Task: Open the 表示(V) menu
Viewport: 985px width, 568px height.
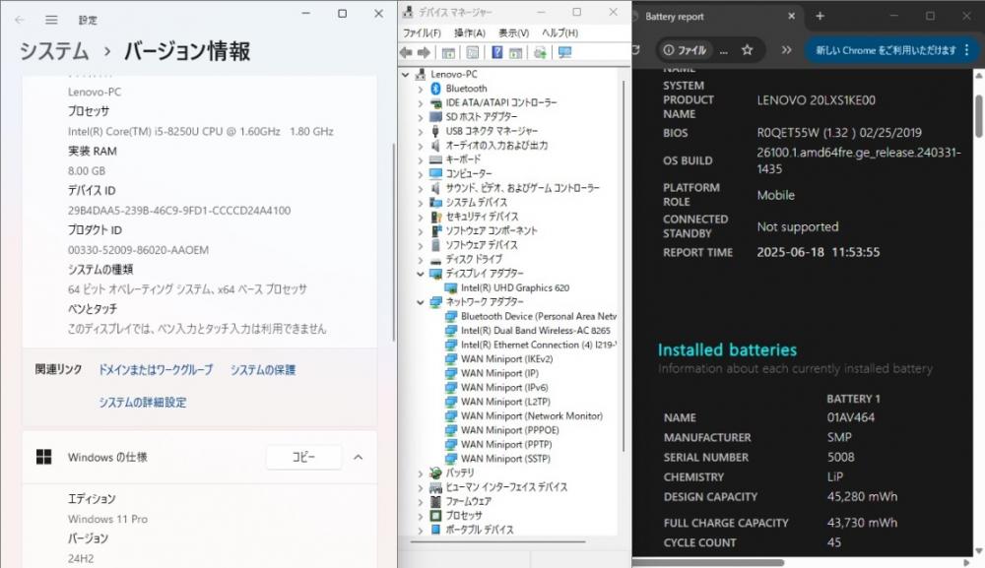Action: (x=514, y=32)
